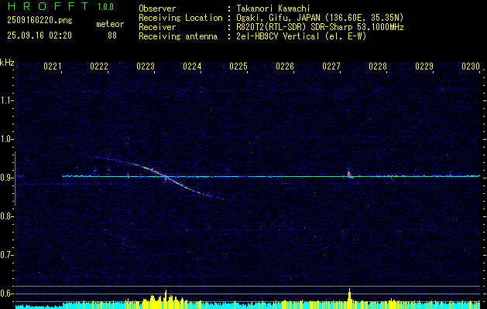The width and height of the screenshot is (487, 309).
Task: Click the 0.8 kHz axis label
Action: [x=6, y=216]
